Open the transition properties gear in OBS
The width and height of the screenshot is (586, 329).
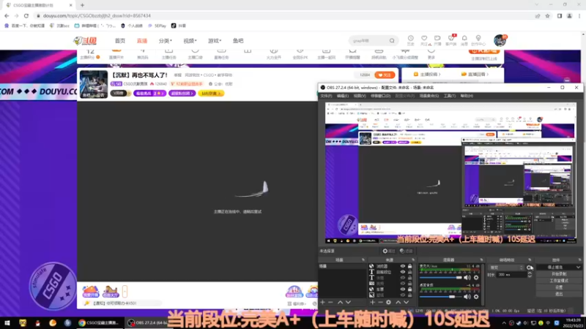[530, 268]
